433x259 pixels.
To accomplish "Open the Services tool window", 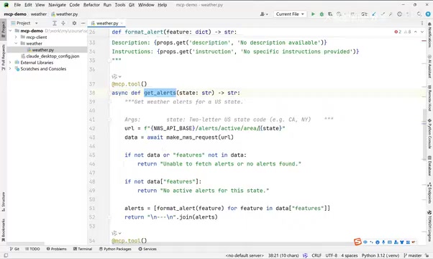I will point(147,249).
